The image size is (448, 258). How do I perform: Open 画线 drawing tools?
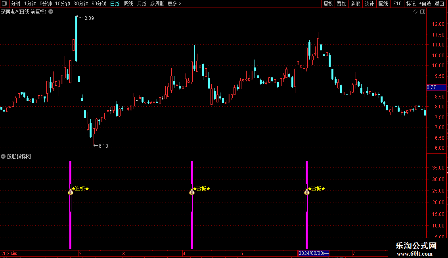[x=383, y=4]
